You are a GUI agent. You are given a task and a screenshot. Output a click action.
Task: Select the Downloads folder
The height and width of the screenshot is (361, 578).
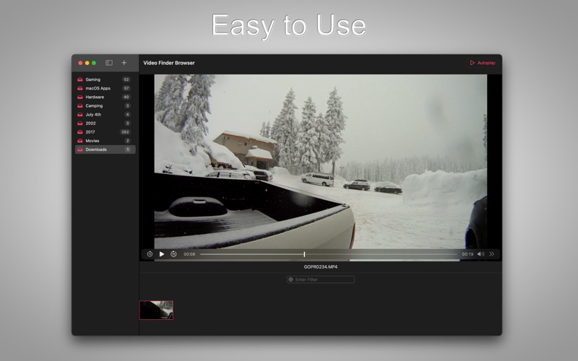pos(105,149)
